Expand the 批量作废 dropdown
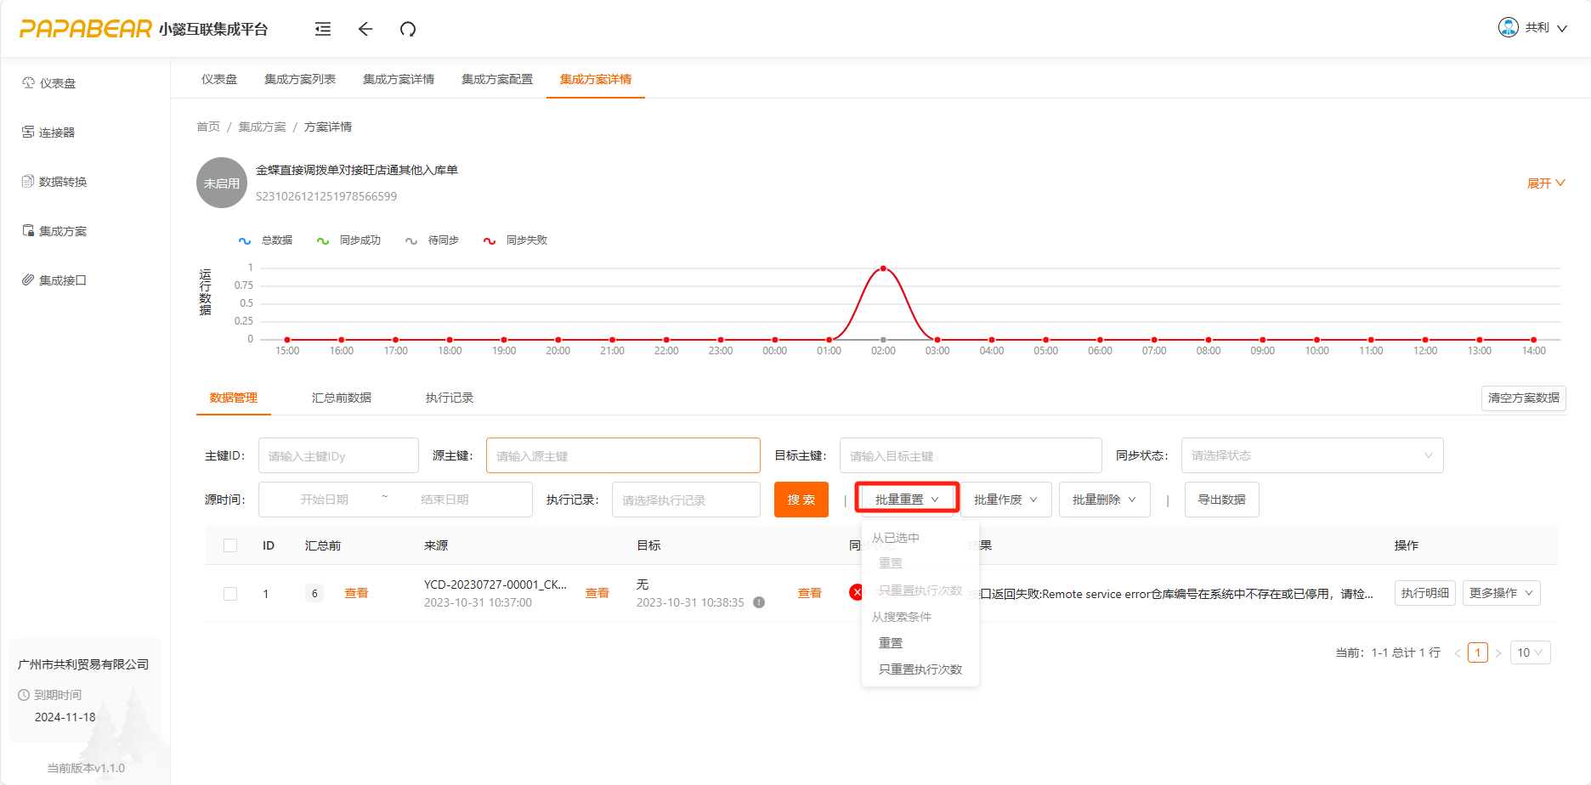This screenshot has height=785, width=1591. [1005, 500]
